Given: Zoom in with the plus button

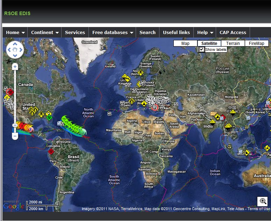Looking at the screenshot, I should [x=15, y=67].
